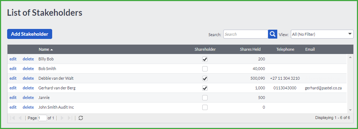
Task: Go to next page arrow icon
Action: pyautogui.click(x=62, y=118)
